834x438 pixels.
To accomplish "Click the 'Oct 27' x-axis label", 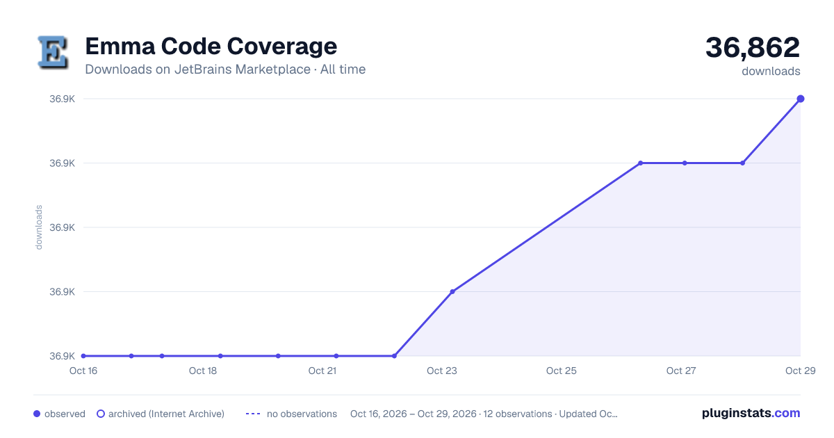I will 681,371.
